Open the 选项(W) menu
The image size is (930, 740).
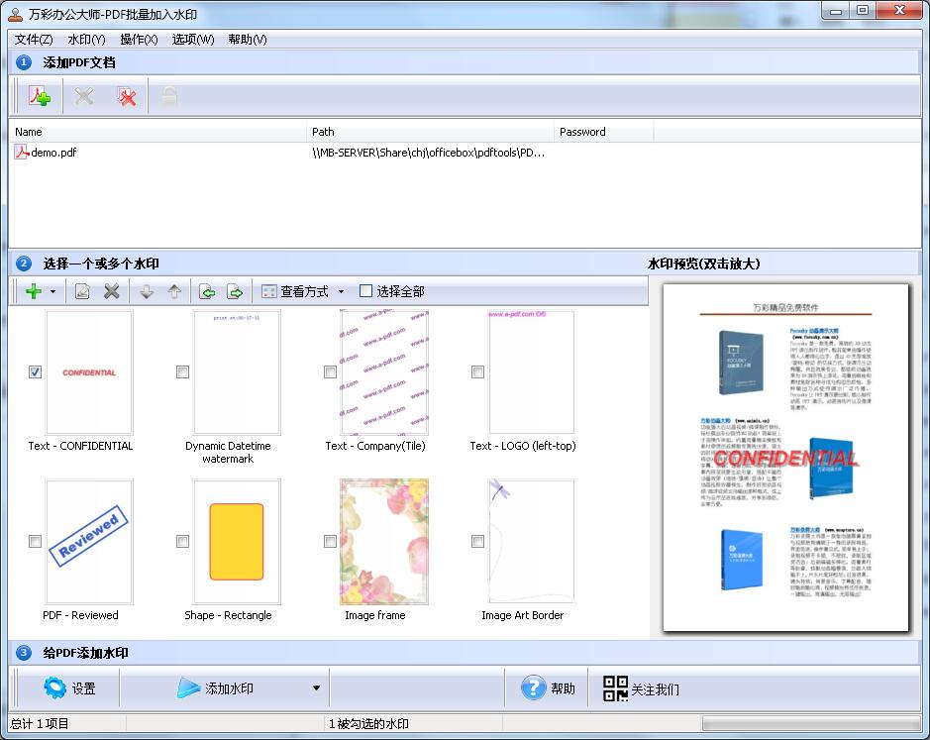192,40
